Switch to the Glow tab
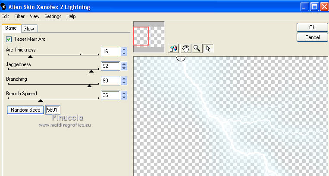Screen dimensions: 329x176 (29, 29)
